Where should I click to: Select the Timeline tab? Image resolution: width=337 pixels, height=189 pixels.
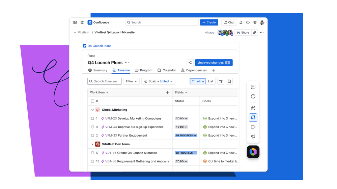pos(121,70)
